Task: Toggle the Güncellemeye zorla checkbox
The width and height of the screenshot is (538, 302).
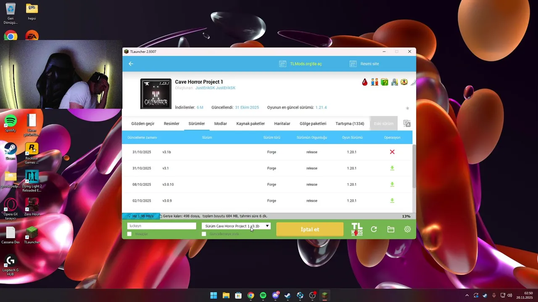Action: coord(204,234)
